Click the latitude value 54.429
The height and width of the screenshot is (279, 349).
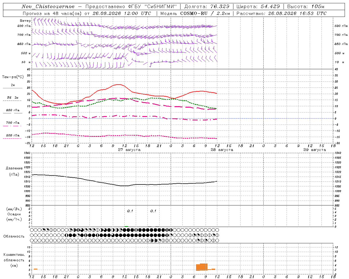270,7
